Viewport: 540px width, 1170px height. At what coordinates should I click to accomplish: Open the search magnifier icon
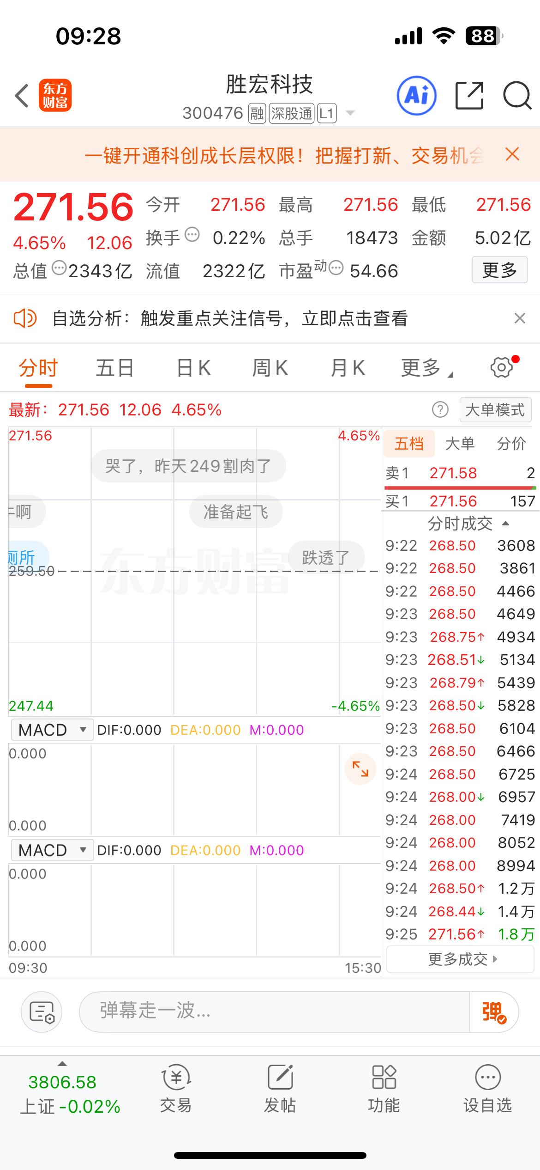(517, 96)
